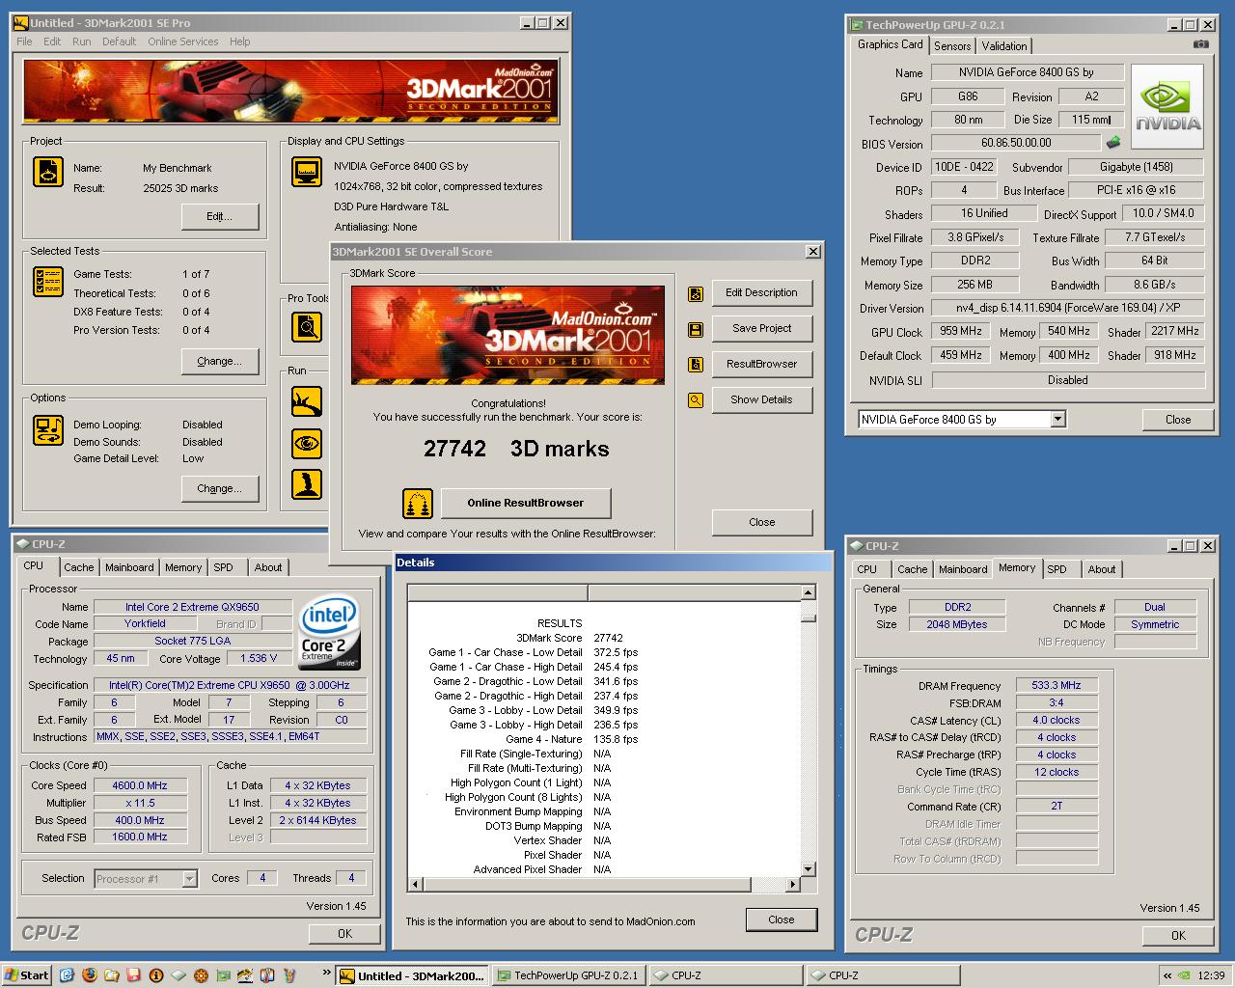The height and width of the screenshot is (988, 1235).
Task: Click Close in the Details dialog
Action: 782,919
